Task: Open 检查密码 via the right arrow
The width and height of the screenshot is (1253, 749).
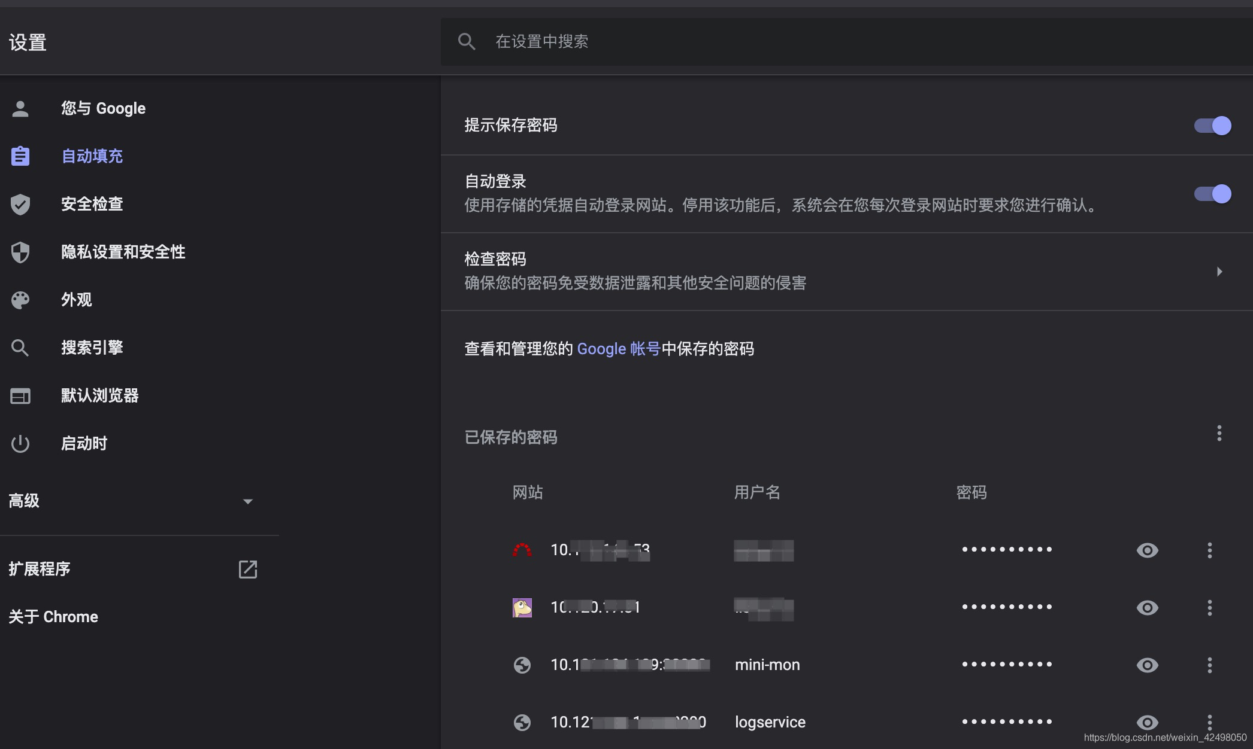Action: (1219, 272)
